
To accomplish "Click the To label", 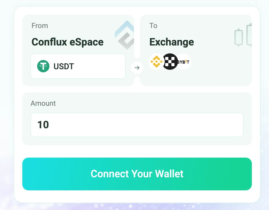I will point(153,26).
